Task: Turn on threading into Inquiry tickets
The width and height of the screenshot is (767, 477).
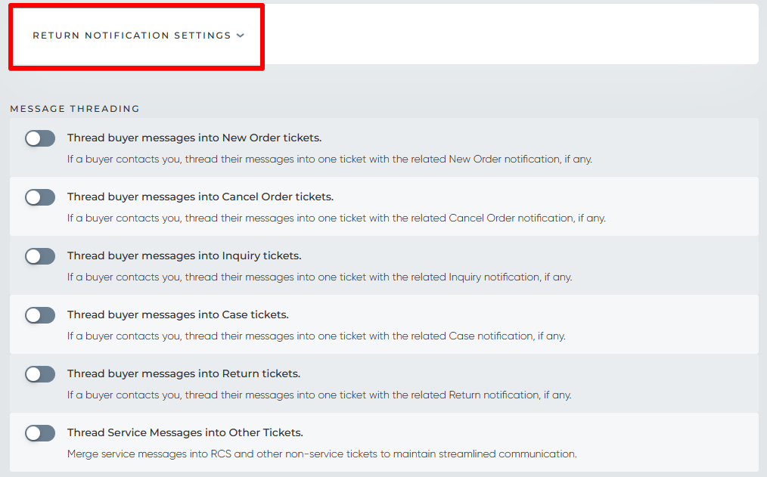Action: click(x=40, y=256)
